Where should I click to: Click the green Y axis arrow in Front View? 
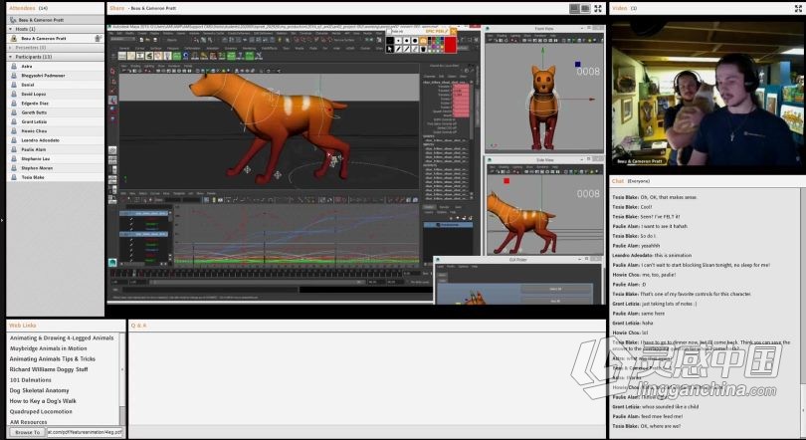[x=542, y=51]
